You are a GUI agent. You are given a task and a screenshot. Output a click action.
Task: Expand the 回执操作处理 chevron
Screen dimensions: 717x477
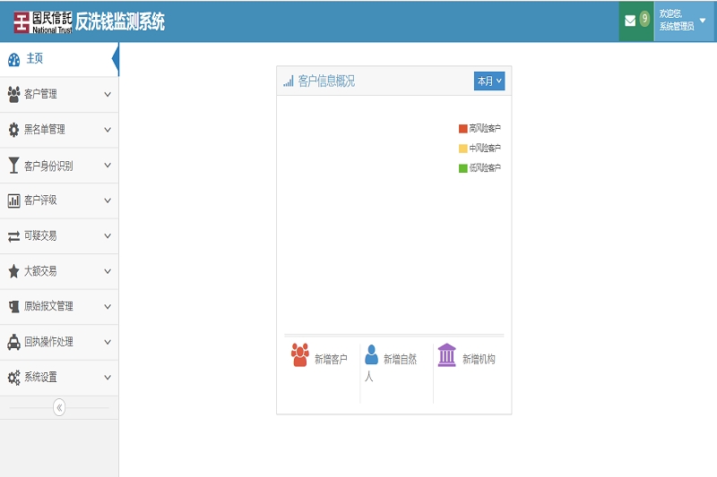click(108, 342)
